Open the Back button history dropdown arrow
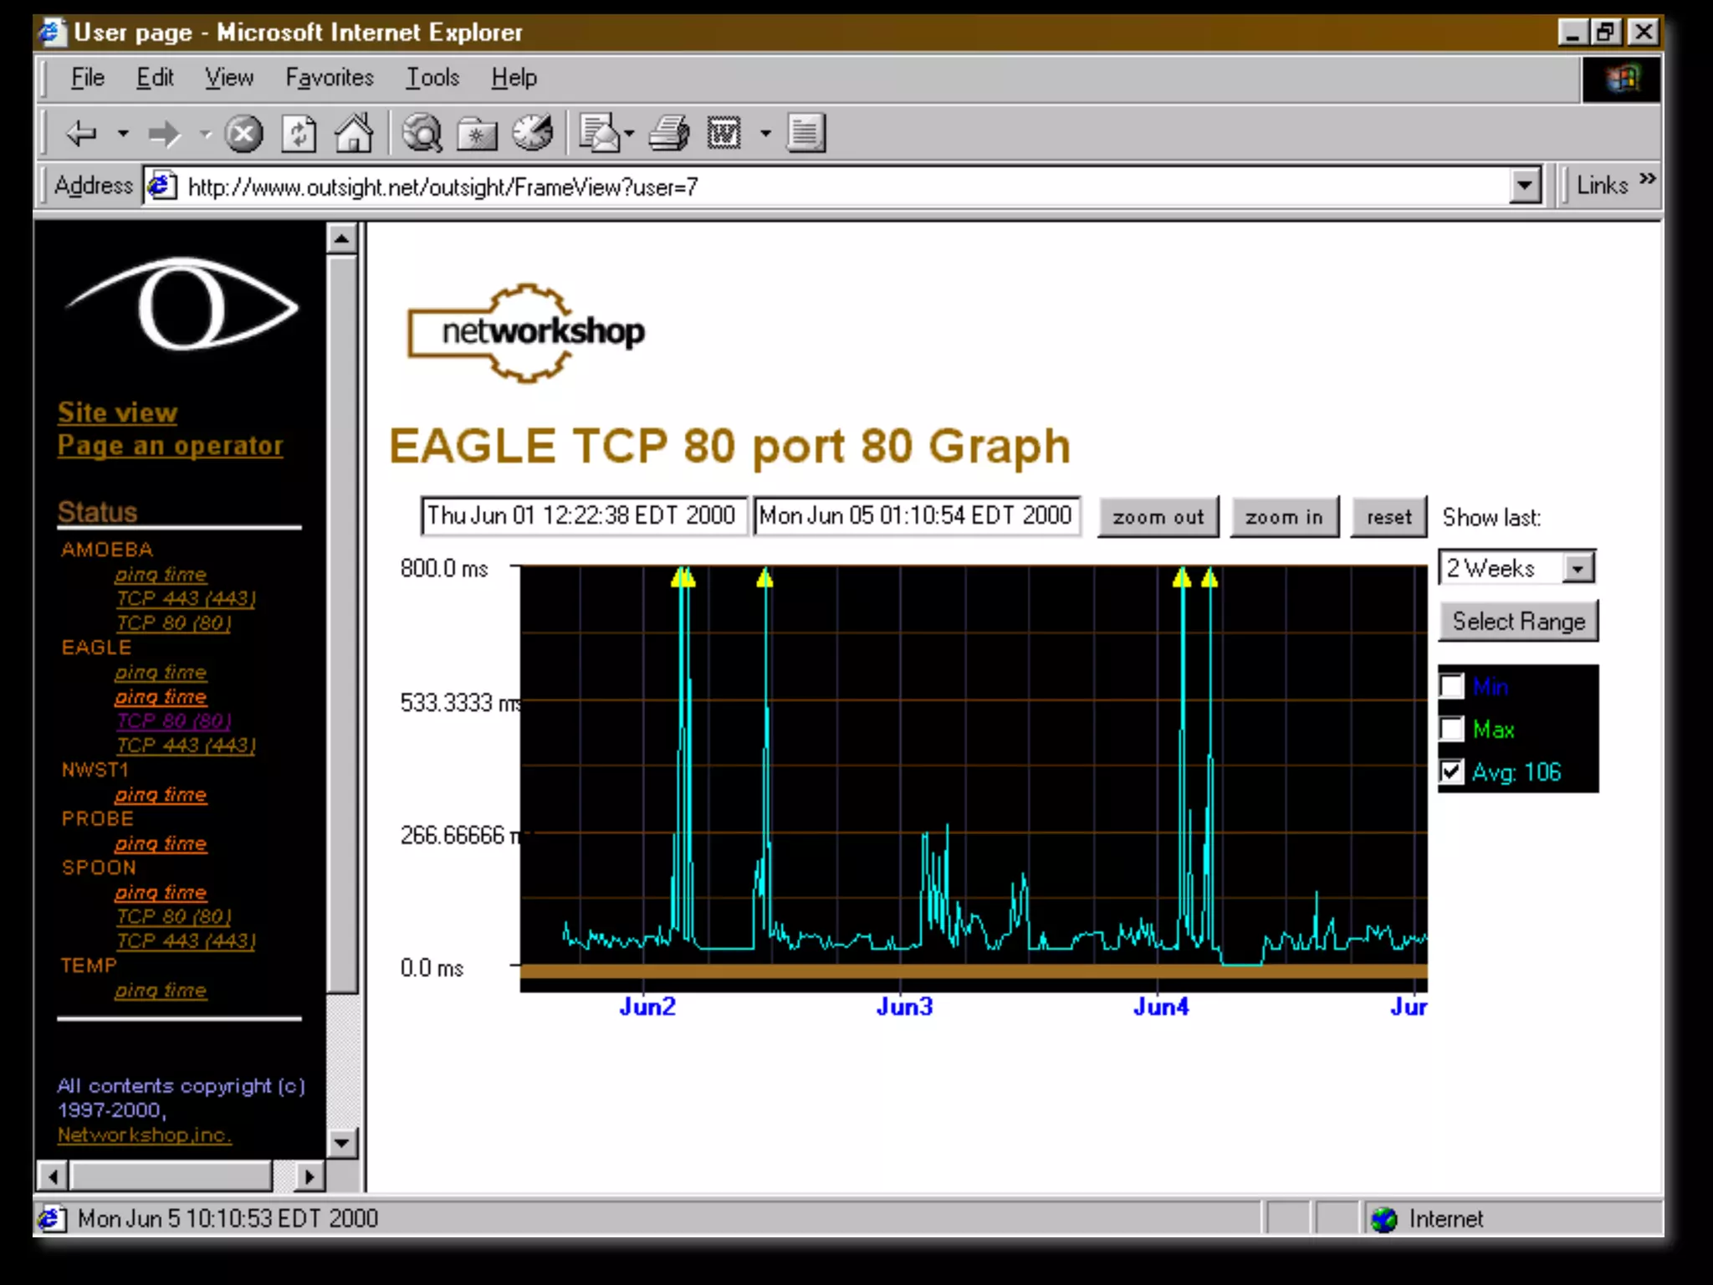 [x=123, y=133]
